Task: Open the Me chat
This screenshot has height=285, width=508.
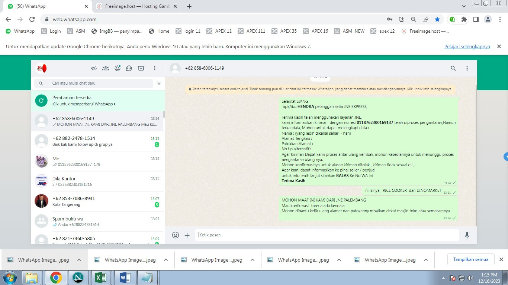Action: pos(97,161)
